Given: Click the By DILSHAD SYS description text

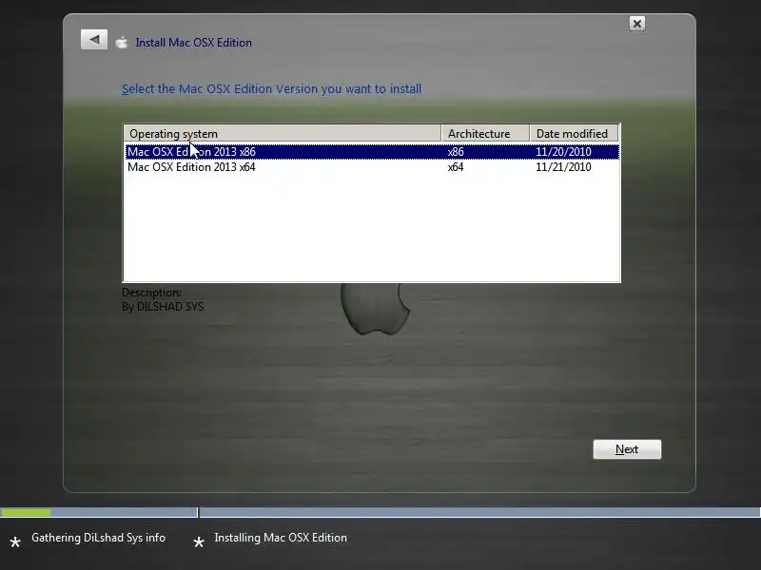Looking at the screenshot, I should (x=163, y=307).
